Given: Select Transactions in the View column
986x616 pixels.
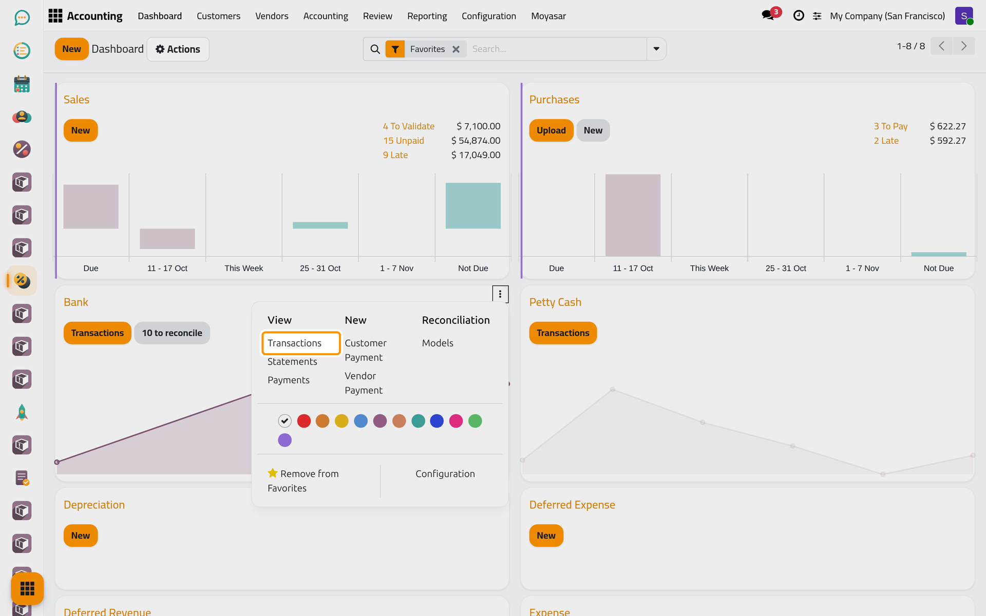Looking at the screenshot, I should click(x=301, y=343).
